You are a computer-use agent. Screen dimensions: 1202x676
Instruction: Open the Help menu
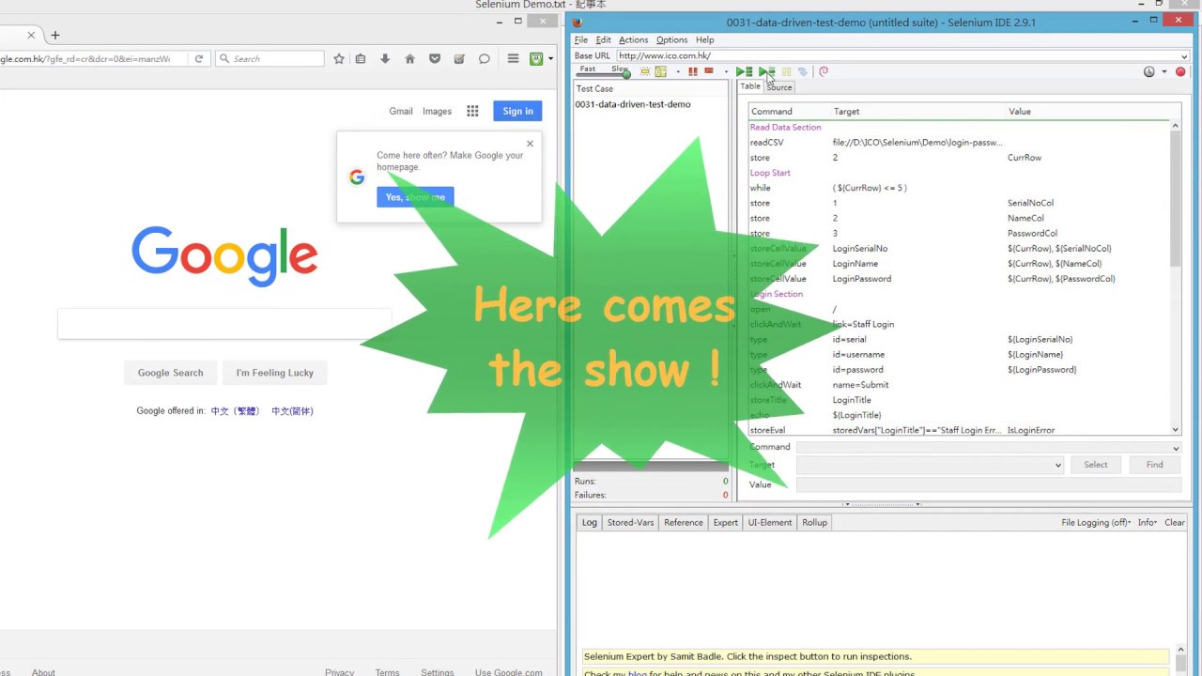[x=704, y=39]
